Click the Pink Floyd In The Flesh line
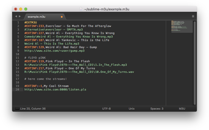Viewport: 209px width, 130px height. coord(57,61)
